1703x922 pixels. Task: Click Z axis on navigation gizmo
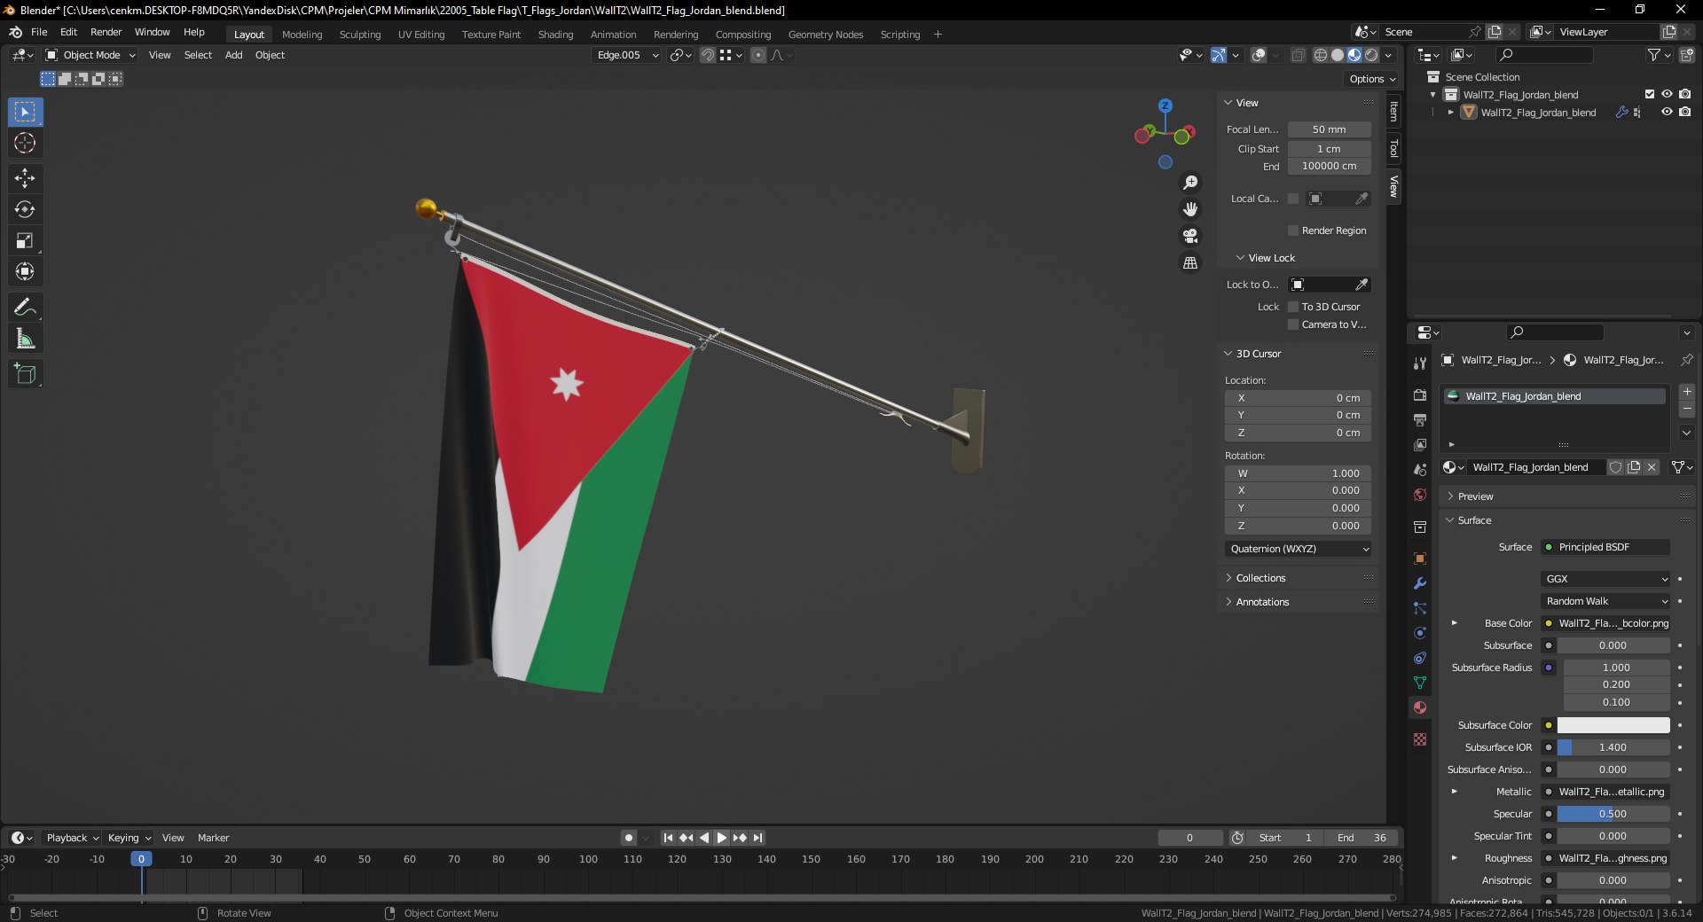(x=1165, y=105)
